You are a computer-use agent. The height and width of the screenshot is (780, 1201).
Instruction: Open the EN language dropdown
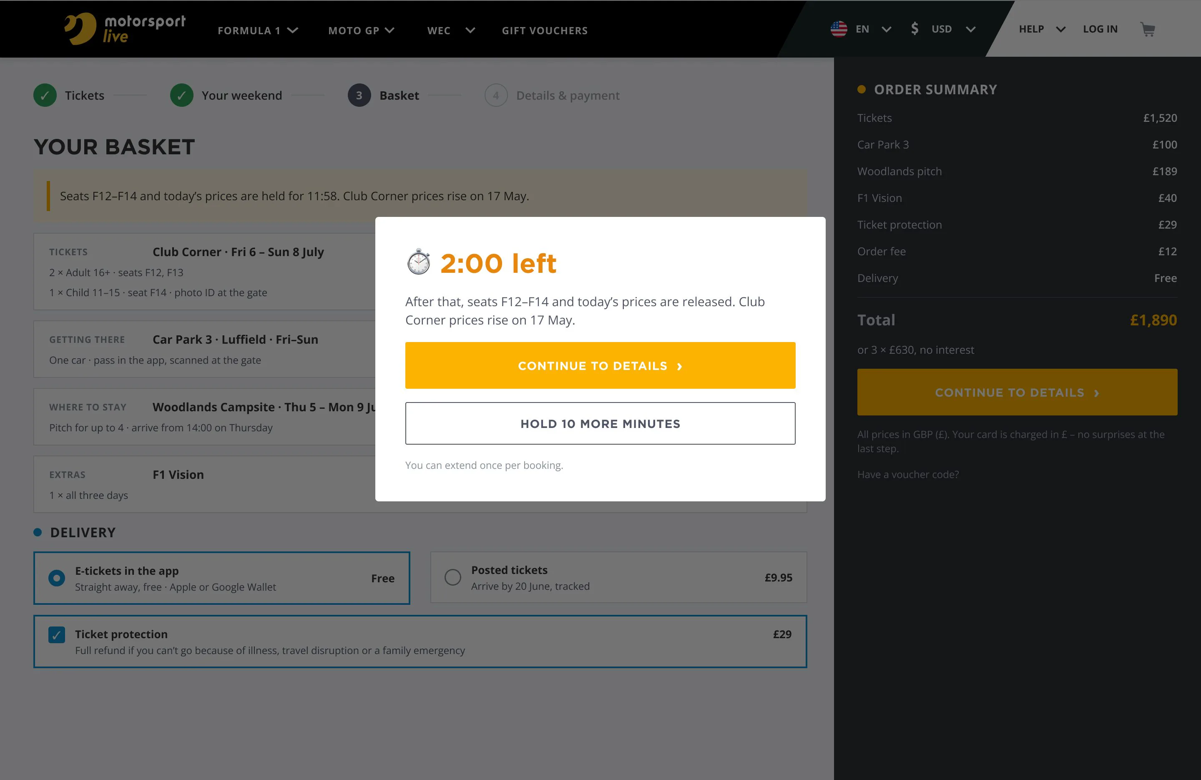(x=874, y=29)
